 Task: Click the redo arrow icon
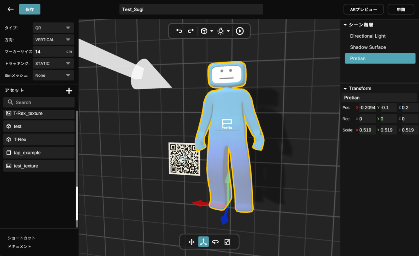pos(191,31)
